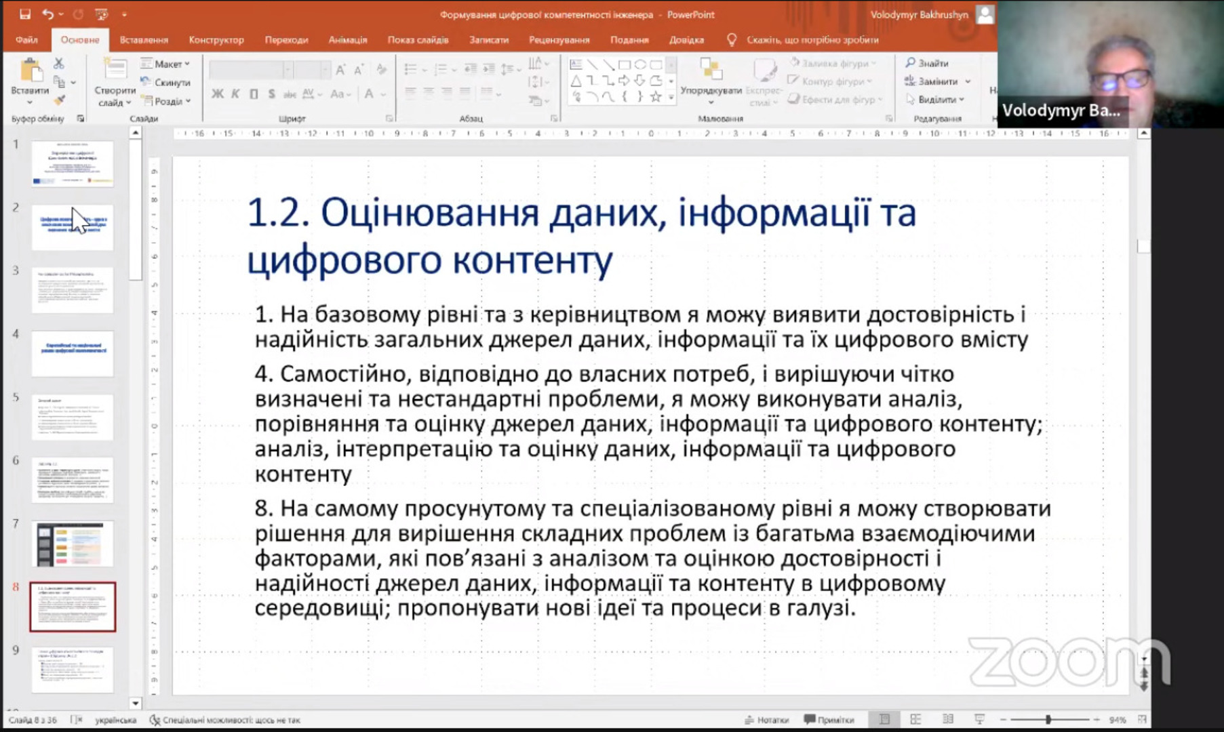1224x732 pixels.
Task: Open the Вставлення ribbon tab
Action: point(144,40)
